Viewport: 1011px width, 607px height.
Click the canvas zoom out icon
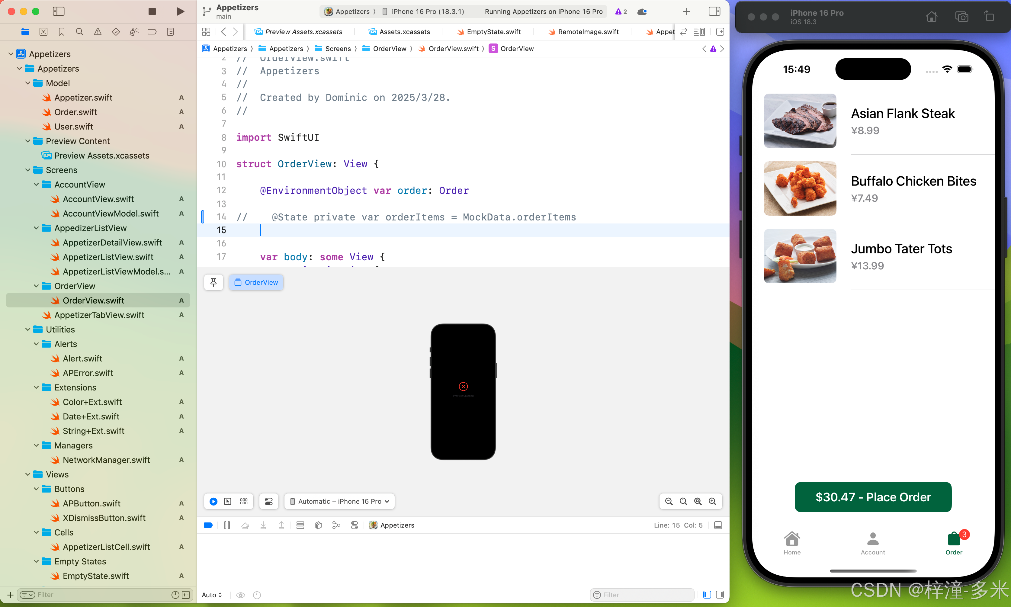coord(669,502)
